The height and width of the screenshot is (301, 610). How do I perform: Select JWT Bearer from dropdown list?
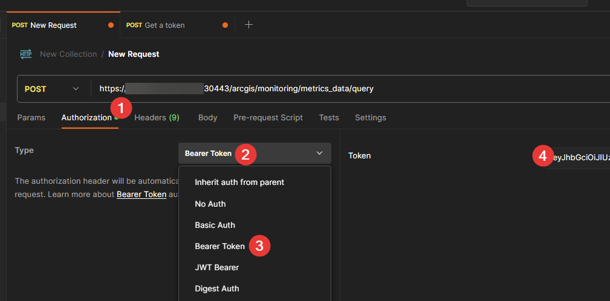pyautogui.click(x=216, y=267)
